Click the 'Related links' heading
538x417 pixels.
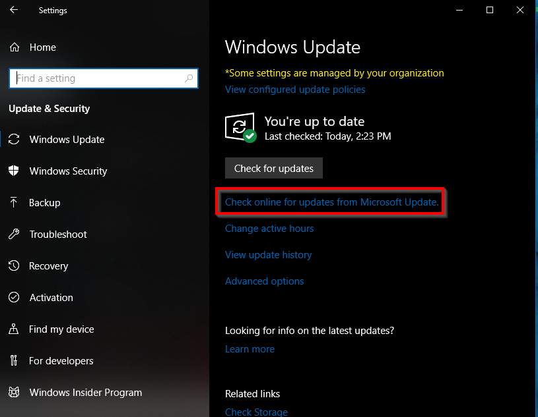(253, 394)
